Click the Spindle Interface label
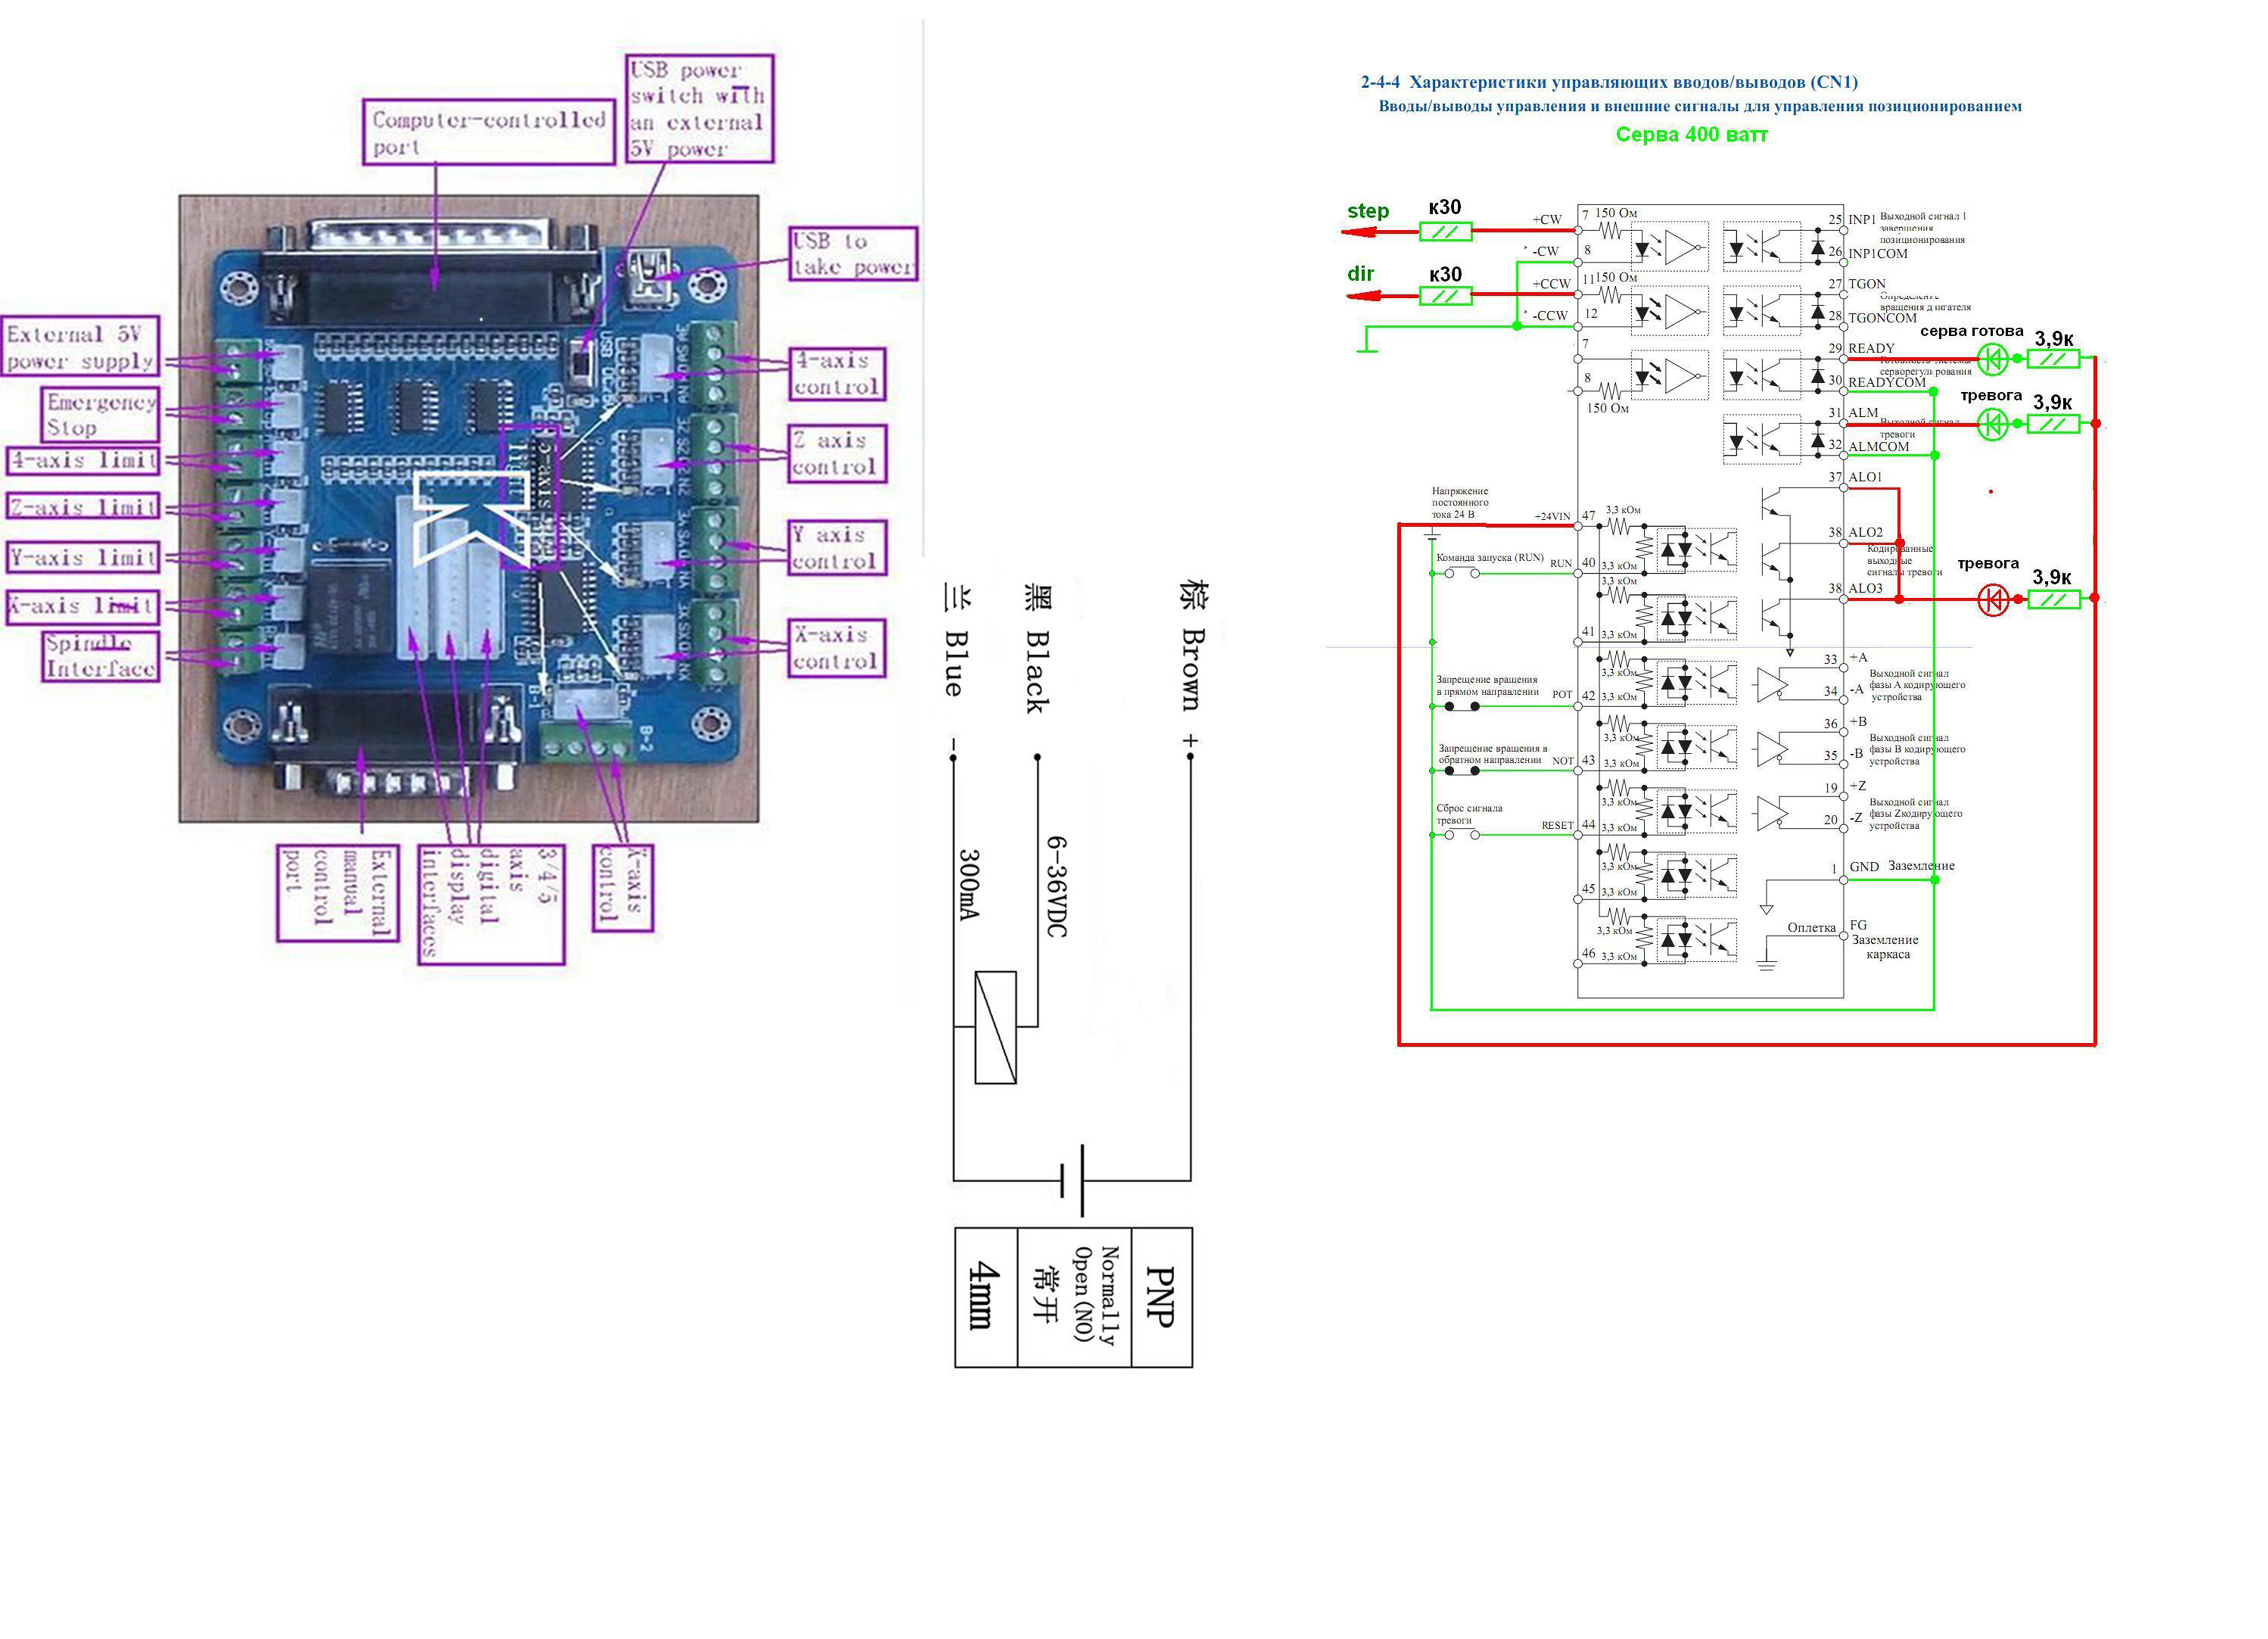 (x=100, y=656)
